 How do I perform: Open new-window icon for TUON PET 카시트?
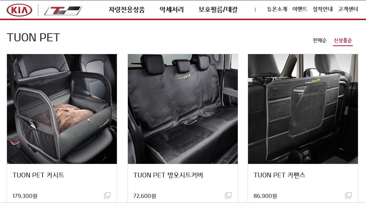tap(107, 195)
